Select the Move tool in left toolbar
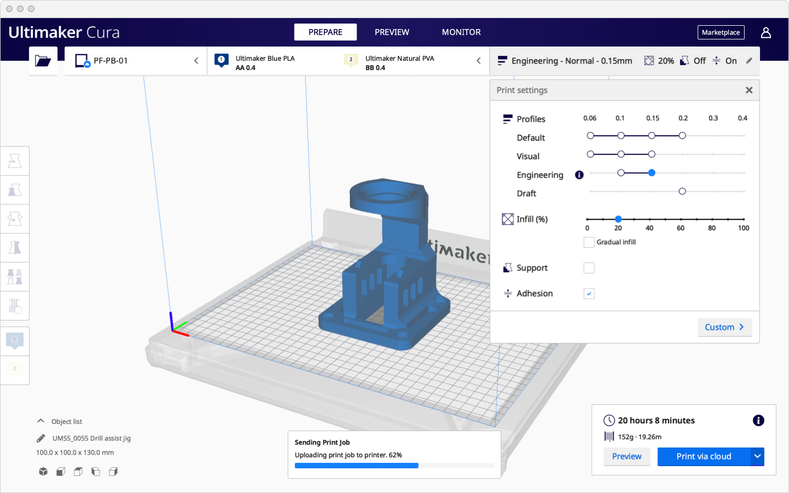 pyautogui.click(x=15, y=161)
